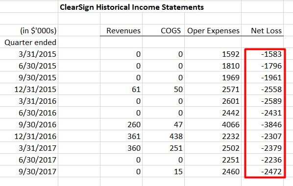The height and width of the screenshot is (186, 293).
Task: Select operating expenses cell showing 4066
Action: pyautogui.click(x=213, y=124)
